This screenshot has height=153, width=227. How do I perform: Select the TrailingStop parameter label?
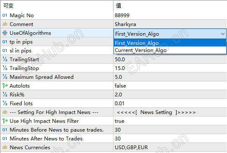(x=24, y=68)
